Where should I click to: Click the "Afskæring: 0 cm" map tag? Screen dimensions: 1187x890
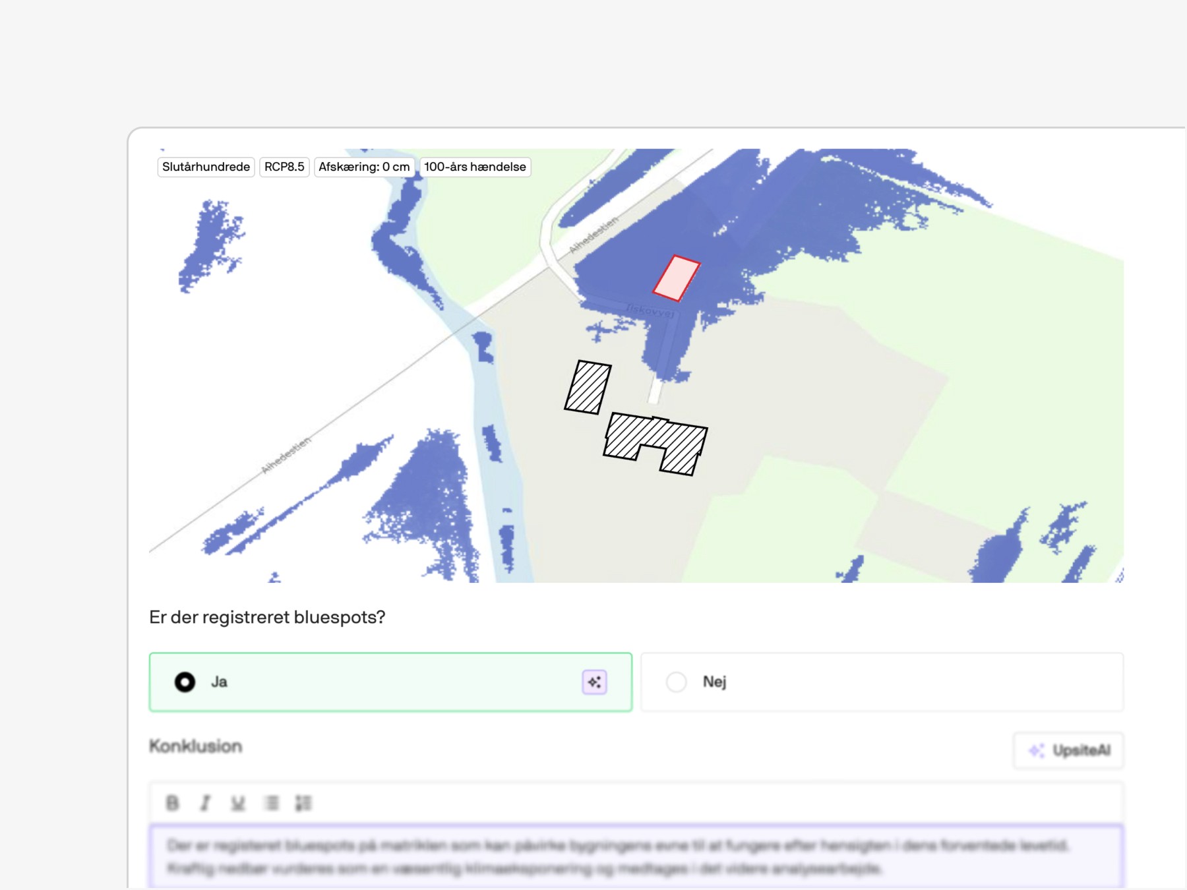(364, 167)
